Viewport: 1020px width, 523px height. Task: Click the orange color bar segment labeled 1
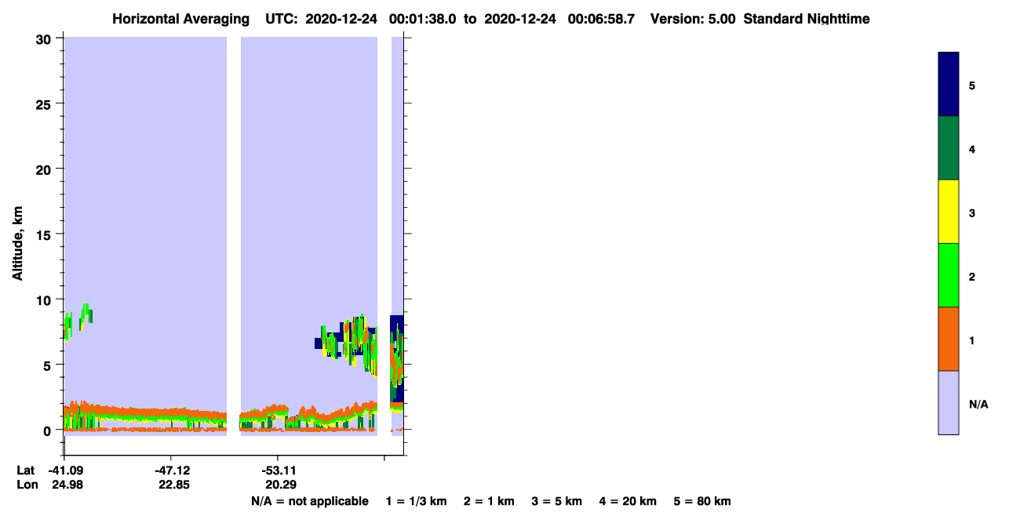click(948, 339)
